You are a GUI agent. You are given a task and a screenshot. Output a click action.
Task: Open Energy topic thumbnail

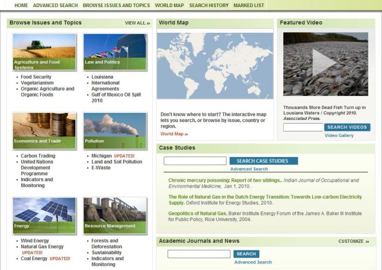click(44, 215)
